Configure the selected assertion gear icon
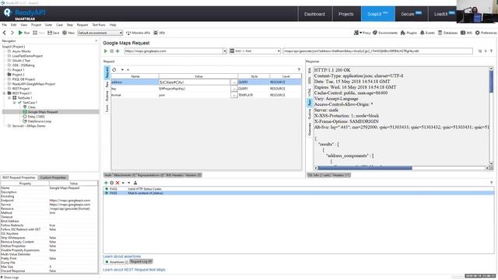This screenshot has width=498, height=280. [x=112, y=183]
